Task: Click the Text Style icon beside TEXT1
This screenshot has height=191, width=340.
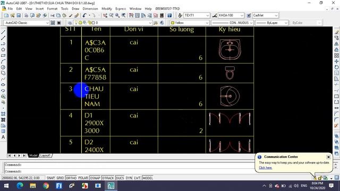Action: (180, 15)
